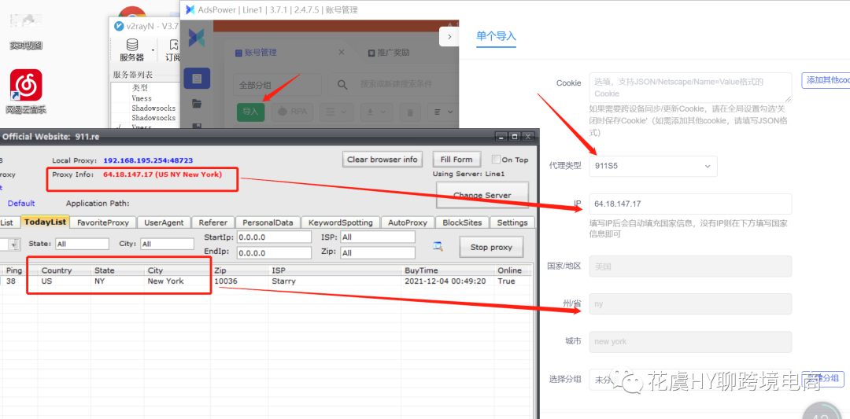Open the FavoriteProxy tab
This screenshot has width=850, height=419.
pos(103,222)
